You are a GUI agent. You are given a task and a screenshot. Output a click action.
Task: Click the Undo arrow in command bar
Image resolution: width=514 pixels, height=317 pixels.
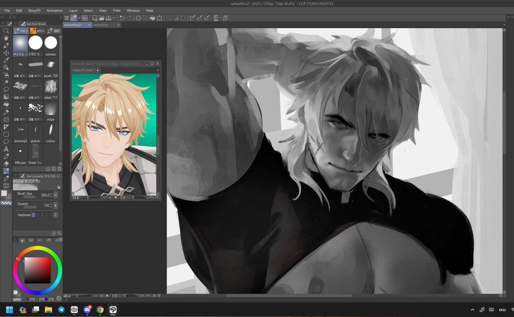coord(122,18)
